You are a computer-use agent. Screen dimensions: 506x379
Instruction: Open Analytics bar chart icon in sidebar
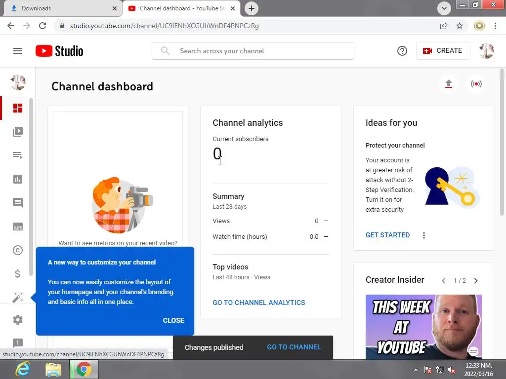[18, 179]
